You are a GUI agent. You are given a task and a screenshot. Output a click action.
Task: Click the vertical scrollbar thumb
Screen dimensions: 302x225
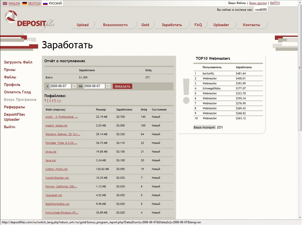(300, 68)
